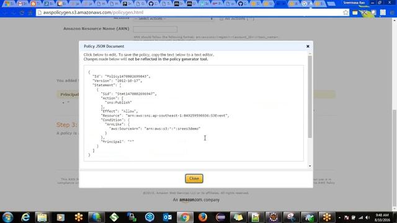Click the yellow Close button
This screenshot has width=397, height=223.
(194, 178)
